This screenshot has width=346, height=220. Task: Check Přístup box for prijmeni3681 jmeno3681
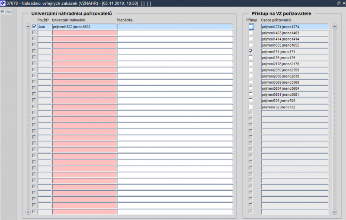(250, 94)
